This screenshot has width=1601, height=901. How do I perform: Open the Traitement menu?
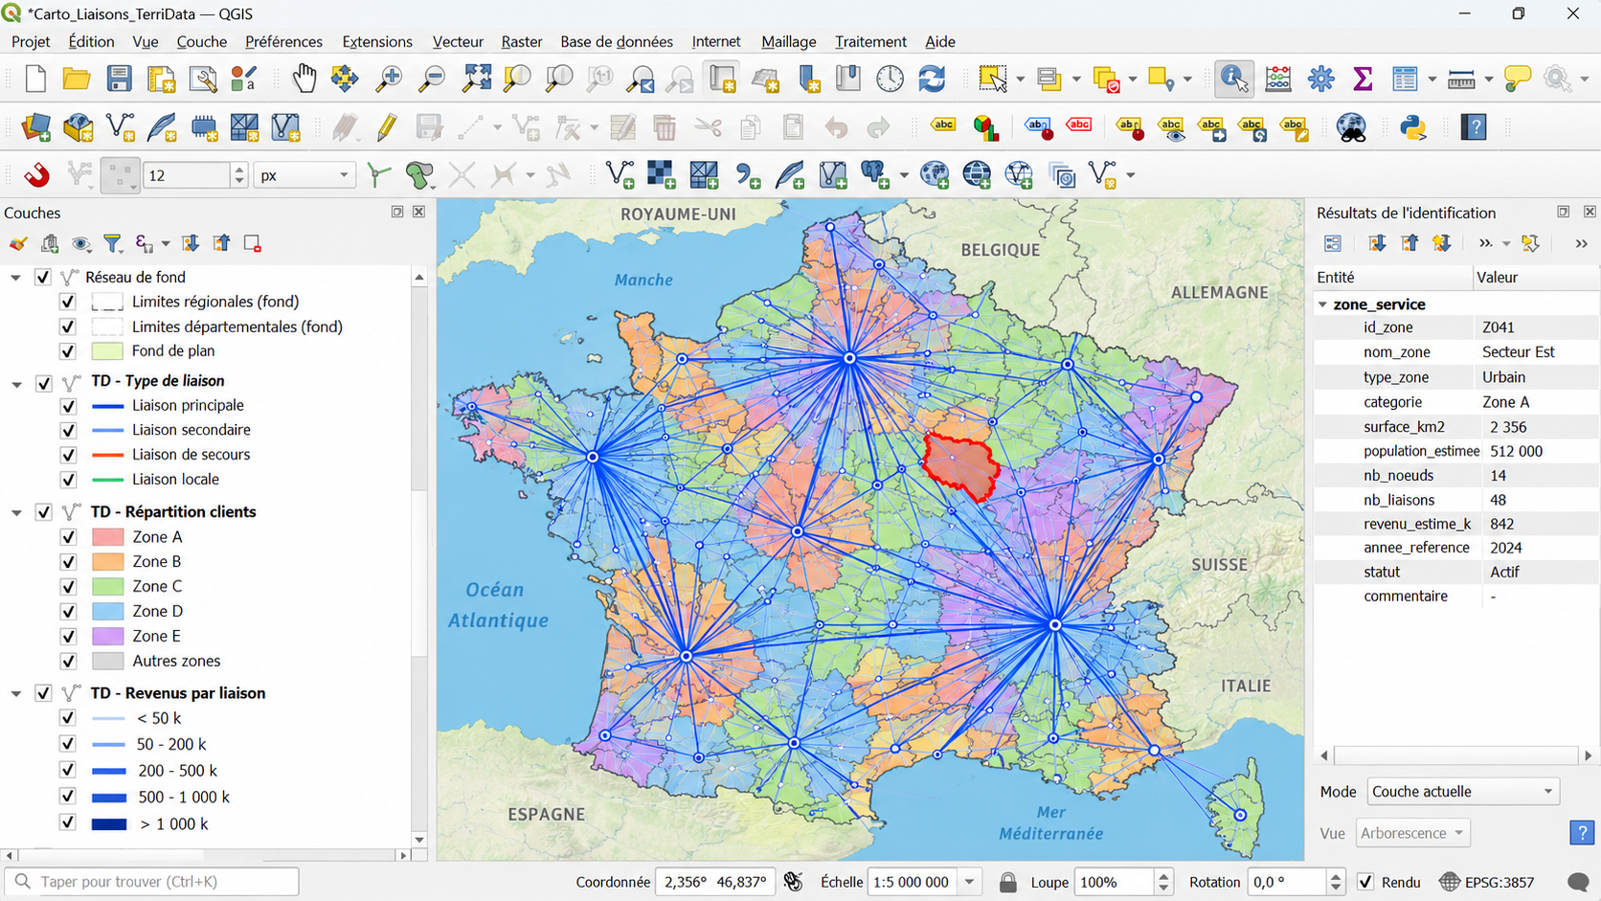(870, 41)
